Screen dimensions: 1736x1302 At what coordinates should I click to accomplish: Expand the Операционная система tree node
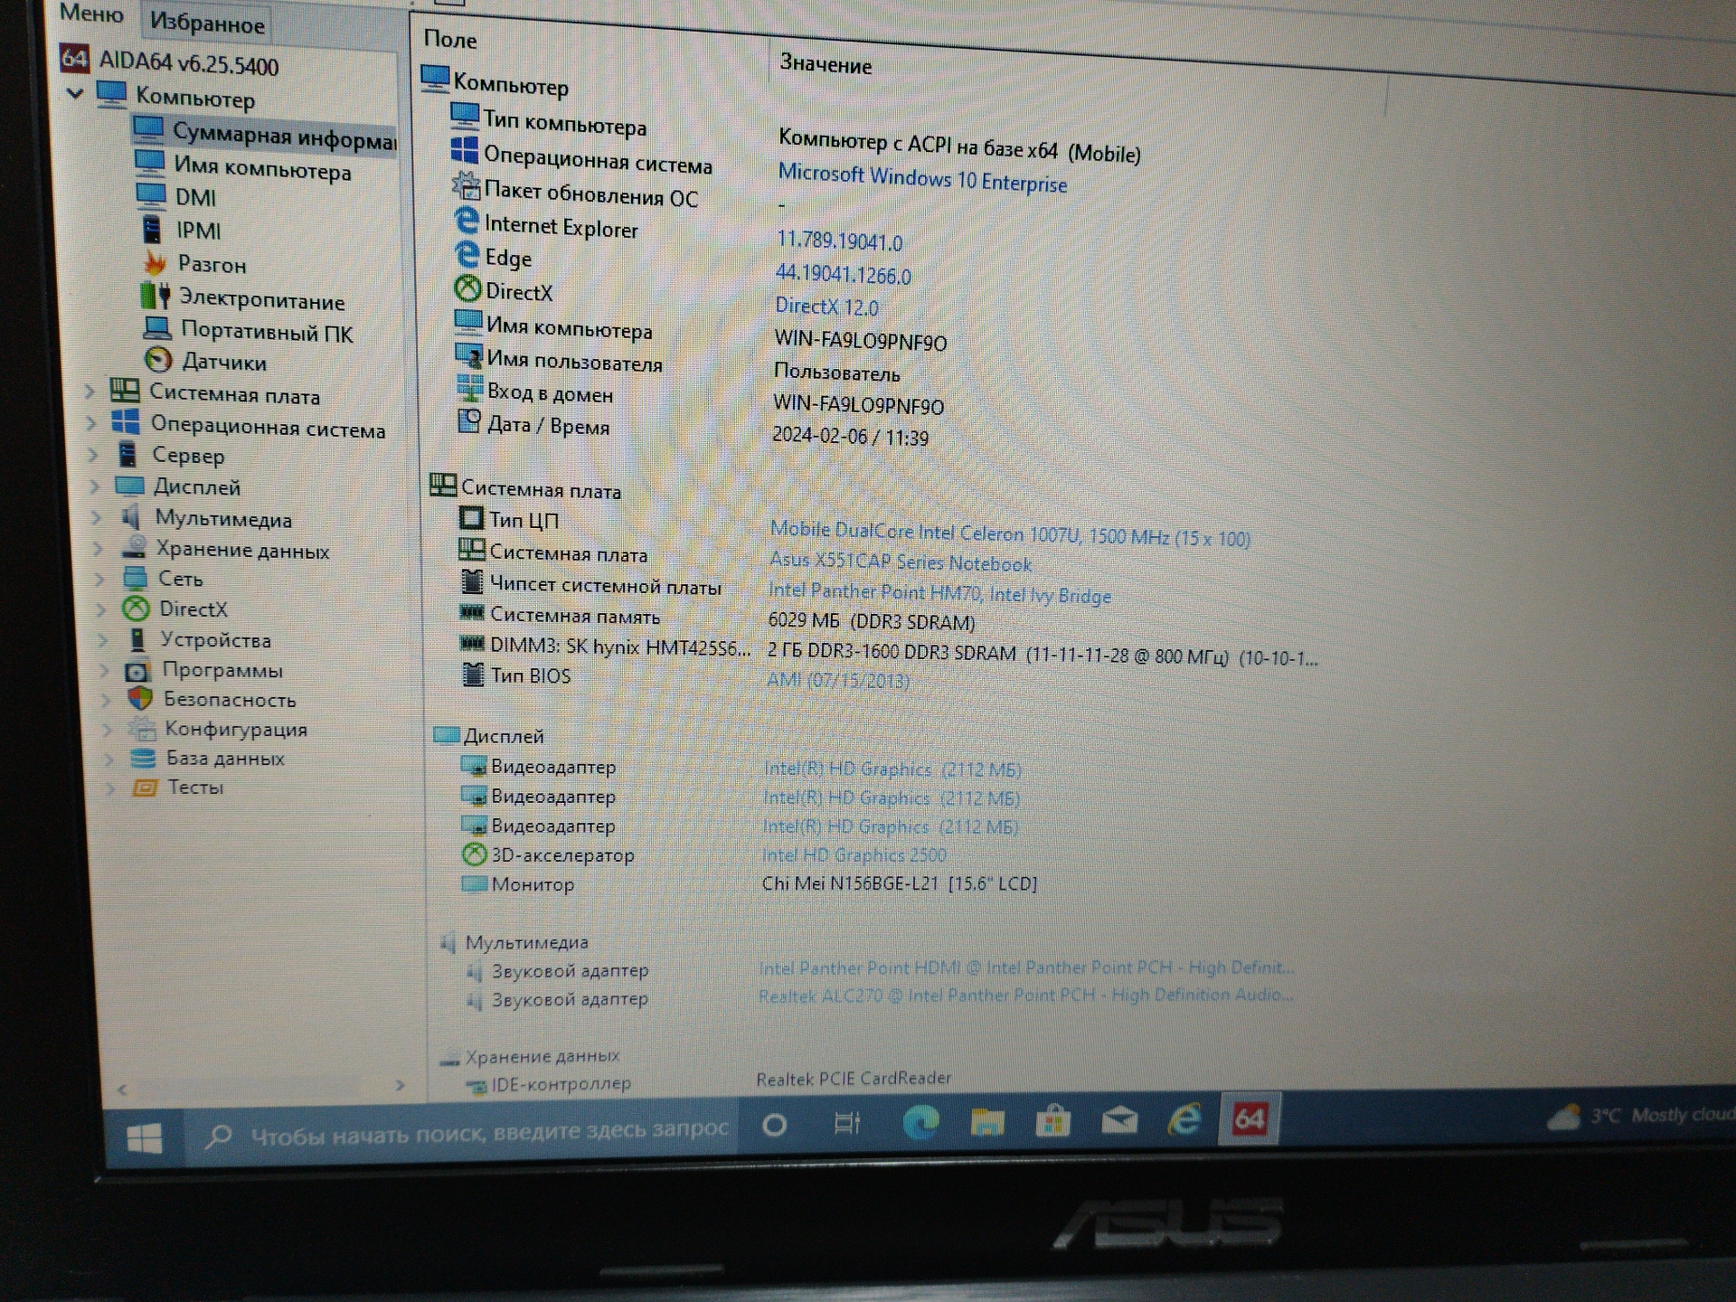pos(90,422)
